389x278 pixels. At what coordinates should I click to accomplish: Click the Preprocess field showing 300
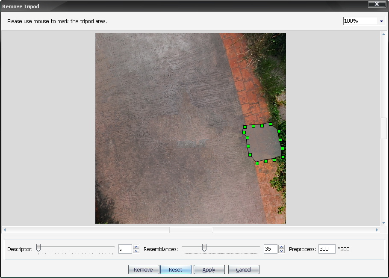(x=327, y=249)
